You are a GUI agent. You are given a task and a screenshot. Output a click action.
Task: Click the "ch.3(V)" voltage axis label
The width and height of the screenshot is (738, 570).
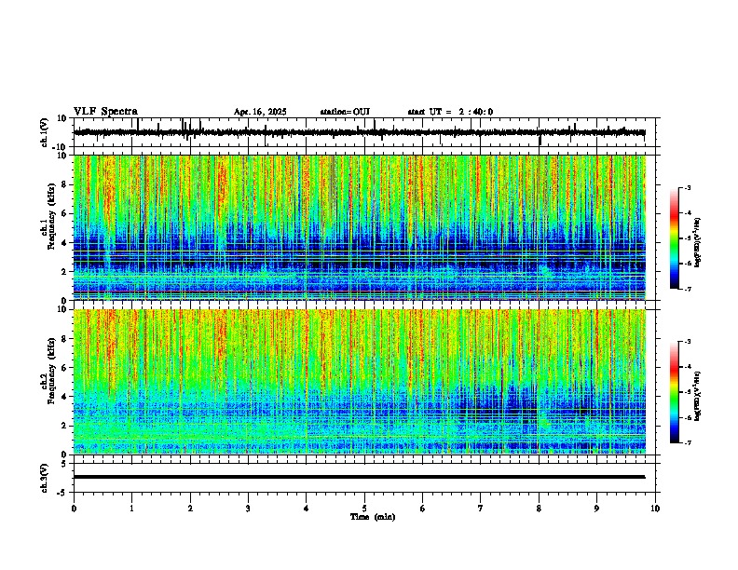[45, 478]
